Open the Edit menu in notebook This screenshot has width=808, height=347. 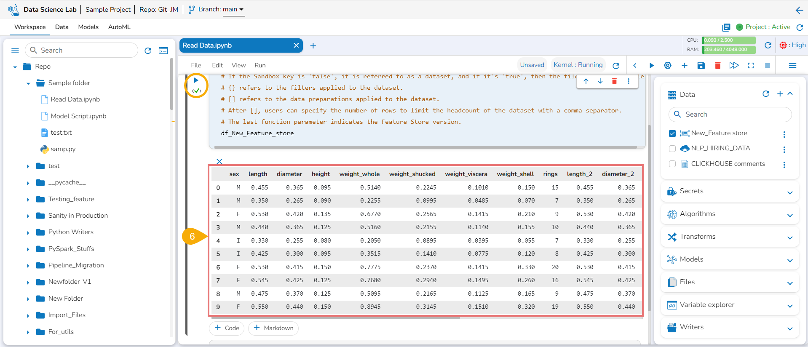[x=217, y=65]
